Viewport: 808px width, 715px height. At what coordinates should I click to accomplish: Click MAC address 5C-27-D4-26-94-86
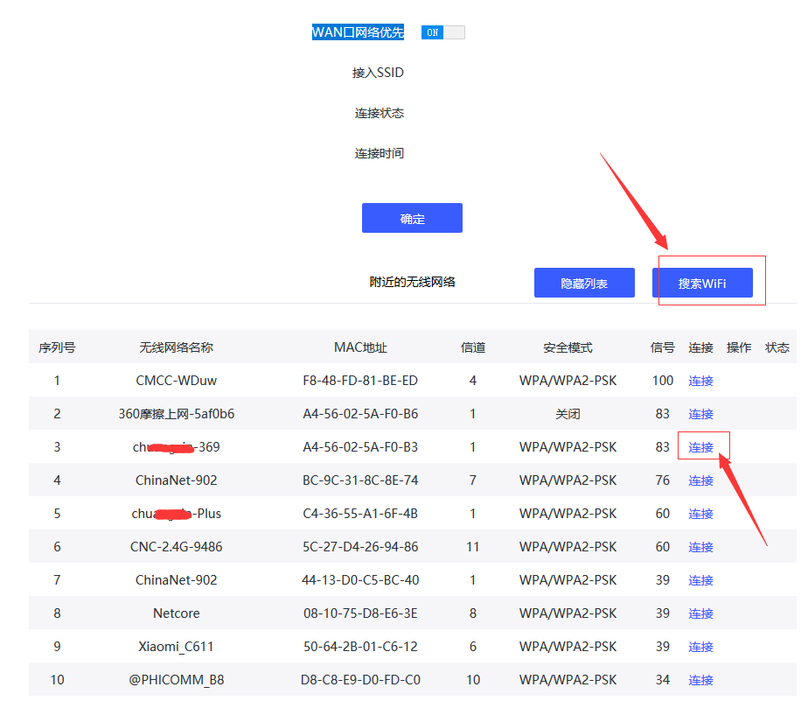(360, 547)
